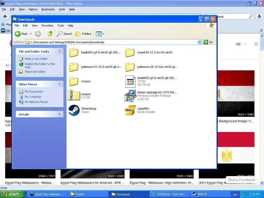
Task: Select the xpize5R6 Anolis Installer icon
Action: pos(130,110)
